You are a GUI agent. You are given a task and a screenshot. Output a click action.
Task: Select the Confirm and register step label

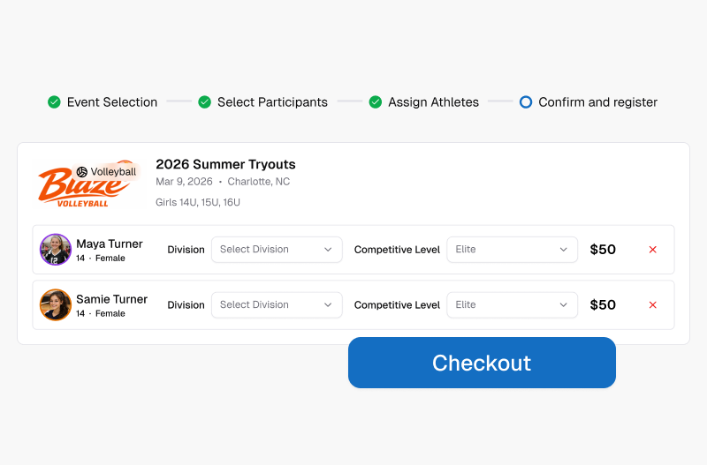click(598, 102)
